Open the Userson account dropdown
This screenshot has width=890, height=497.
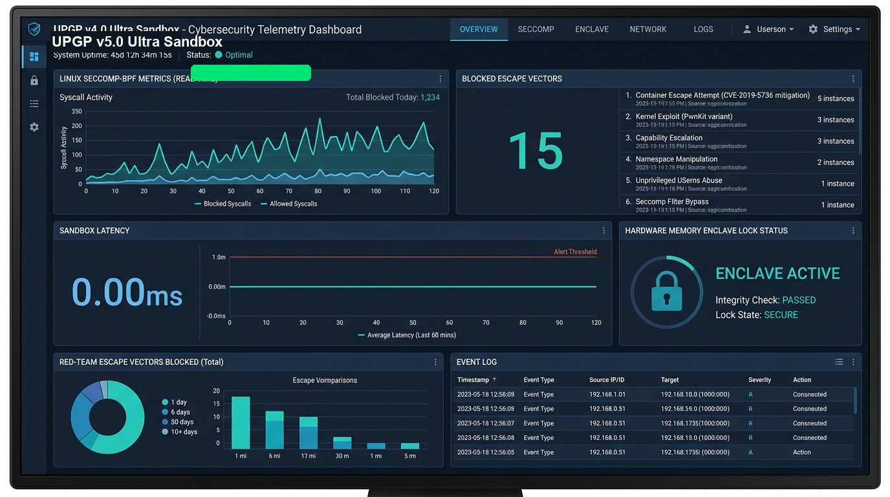point(768,29)
